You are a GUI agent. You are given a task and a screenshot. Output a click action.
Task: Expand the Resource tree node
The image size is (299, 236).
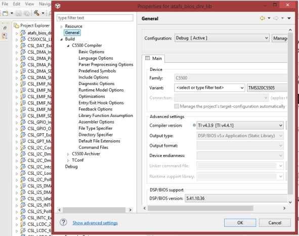point(61,26)
